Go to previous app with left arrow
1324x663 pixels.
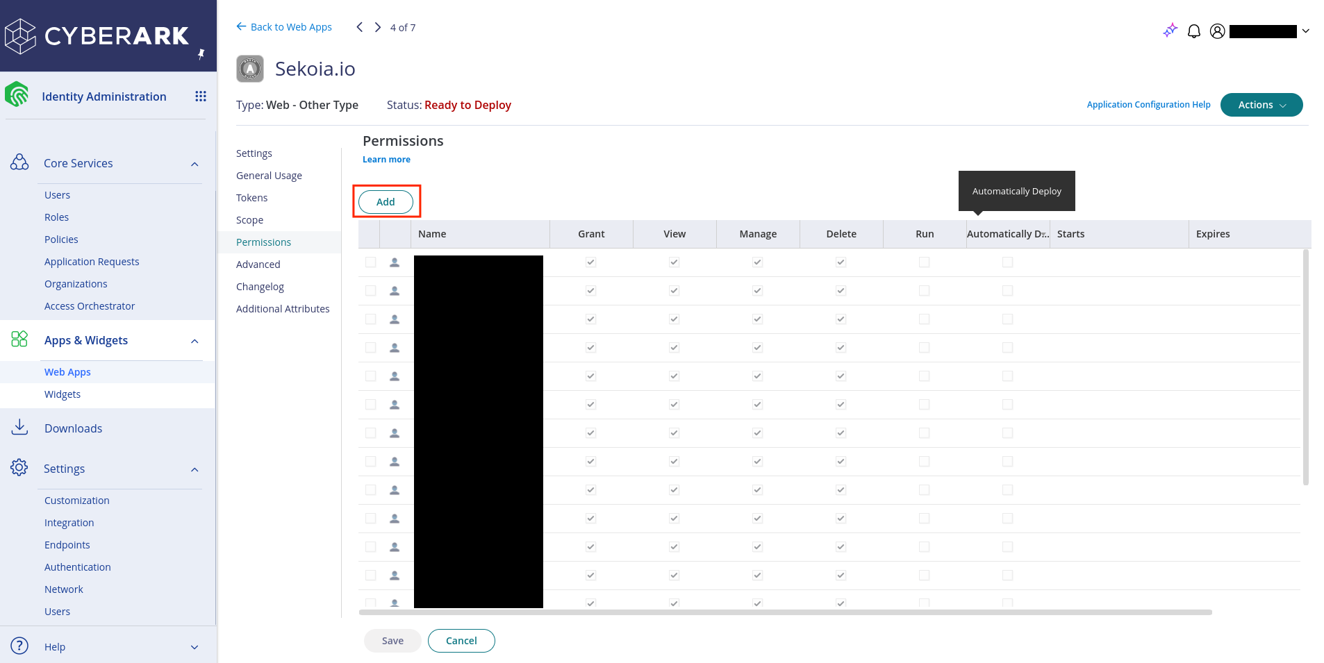(359, 27)
